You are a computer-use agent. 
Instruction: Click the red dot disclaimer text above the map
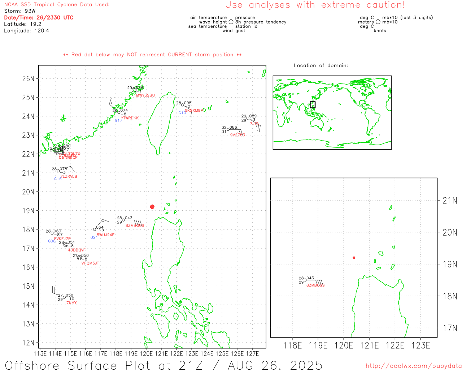click(152, 55)
